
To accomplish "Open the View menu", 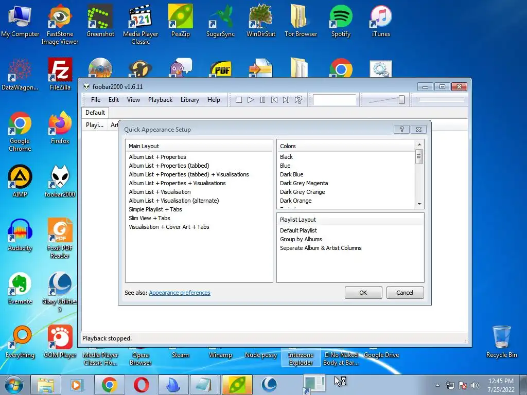I will 133,100.
